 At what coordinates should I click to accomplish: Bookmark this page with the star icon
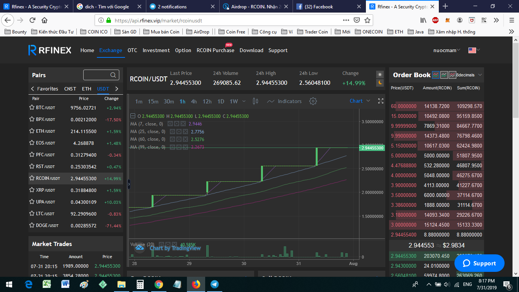click(367, 20)
